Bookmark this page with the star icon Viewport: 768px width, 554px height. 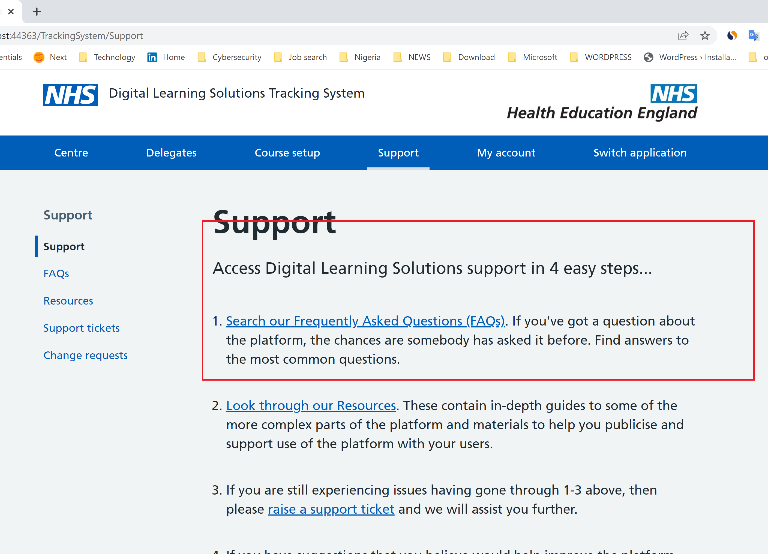(705, 35)
